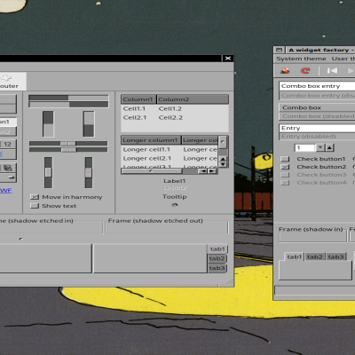
Task: Close the left window with the X button
Action: click(x=228, y=59)
